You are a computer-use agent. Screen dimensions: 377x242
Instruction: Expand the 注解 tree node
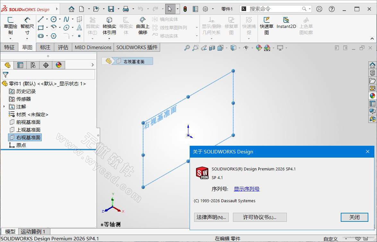4,107
